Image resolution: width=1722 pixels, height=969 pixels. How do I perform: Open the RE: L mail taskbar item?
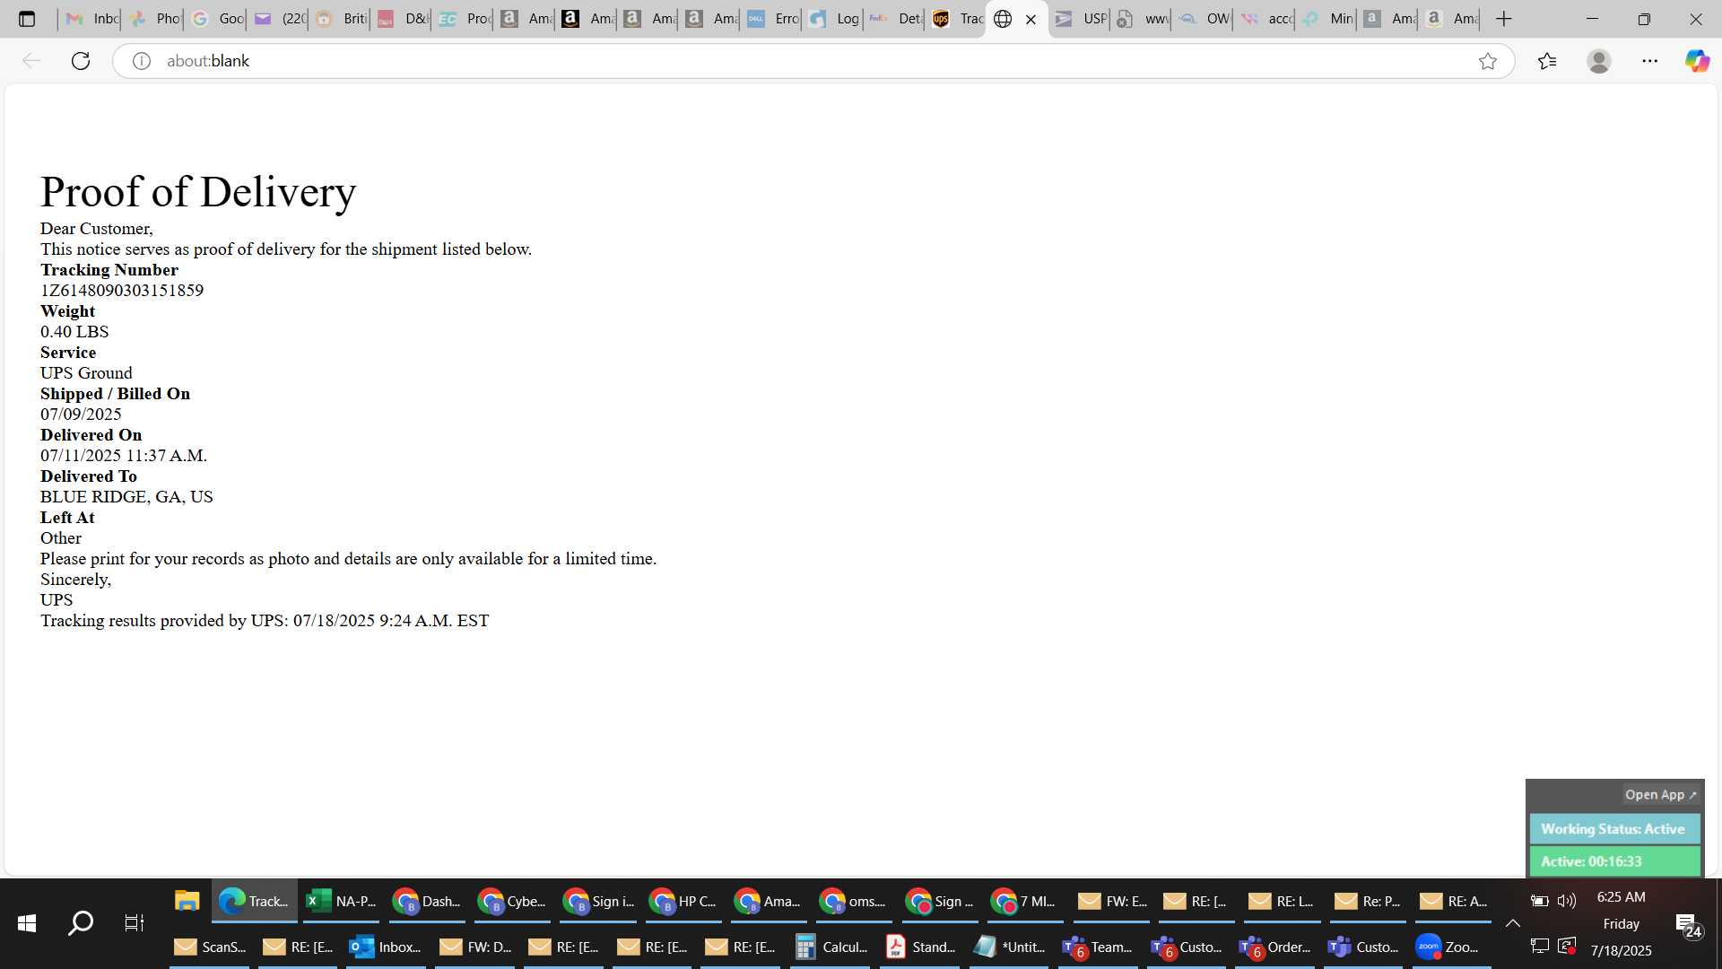coord(1283,901)
